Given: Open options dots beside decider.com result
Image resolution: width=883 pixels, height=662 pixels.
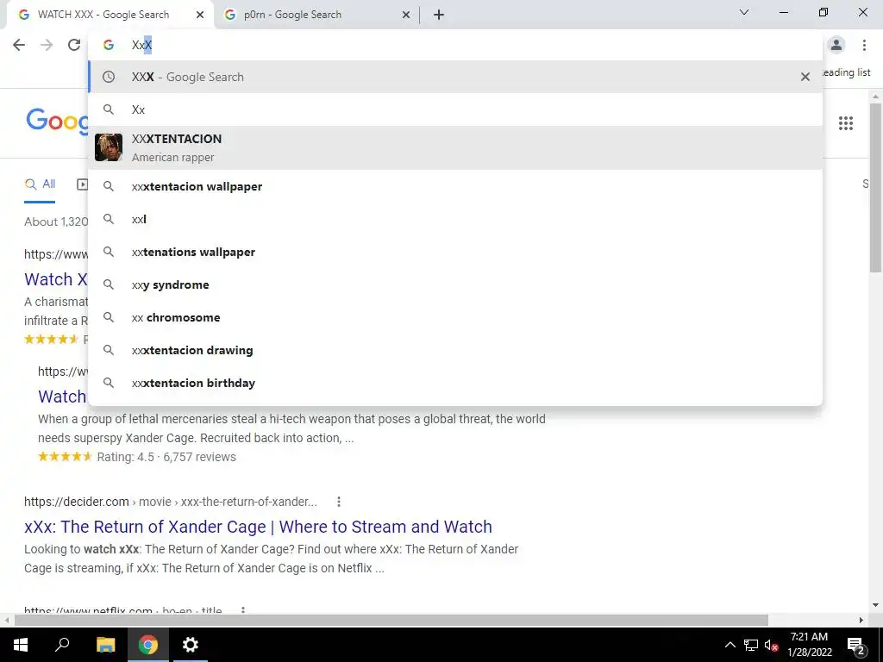Looking at the screenshot, I should coord(338,502).
